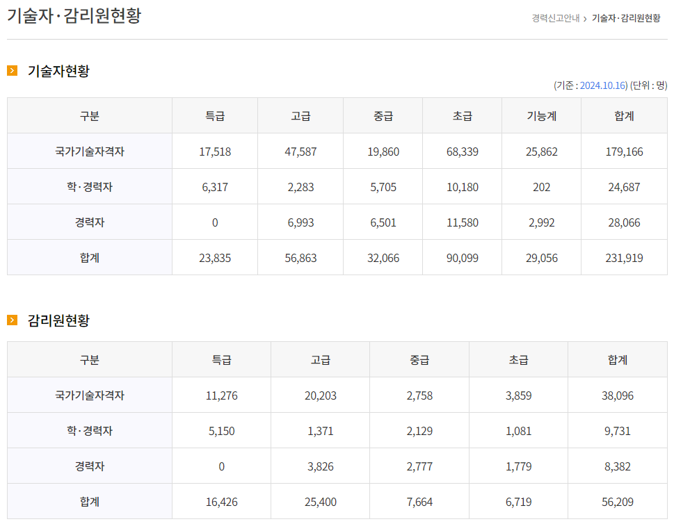This screenshot has width=674, height=524.
Task: Click value 5,150 in 감리원 학·경력자 row
Action: click(x=221, y=432)
